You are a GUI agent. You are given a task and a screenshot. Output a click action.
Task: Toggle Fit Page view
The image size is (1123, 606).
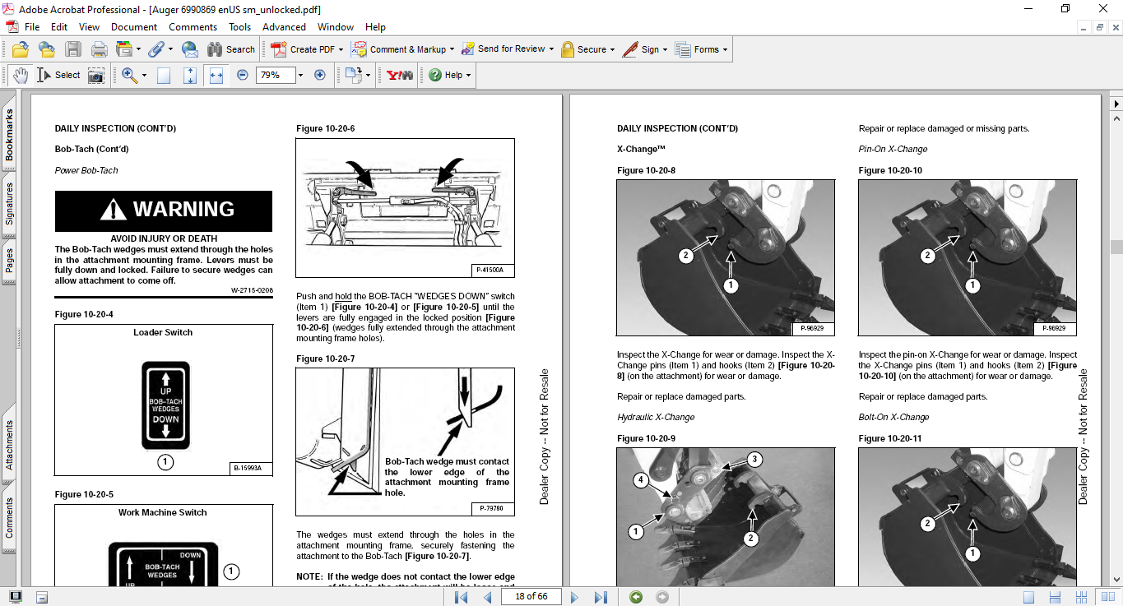190,75
